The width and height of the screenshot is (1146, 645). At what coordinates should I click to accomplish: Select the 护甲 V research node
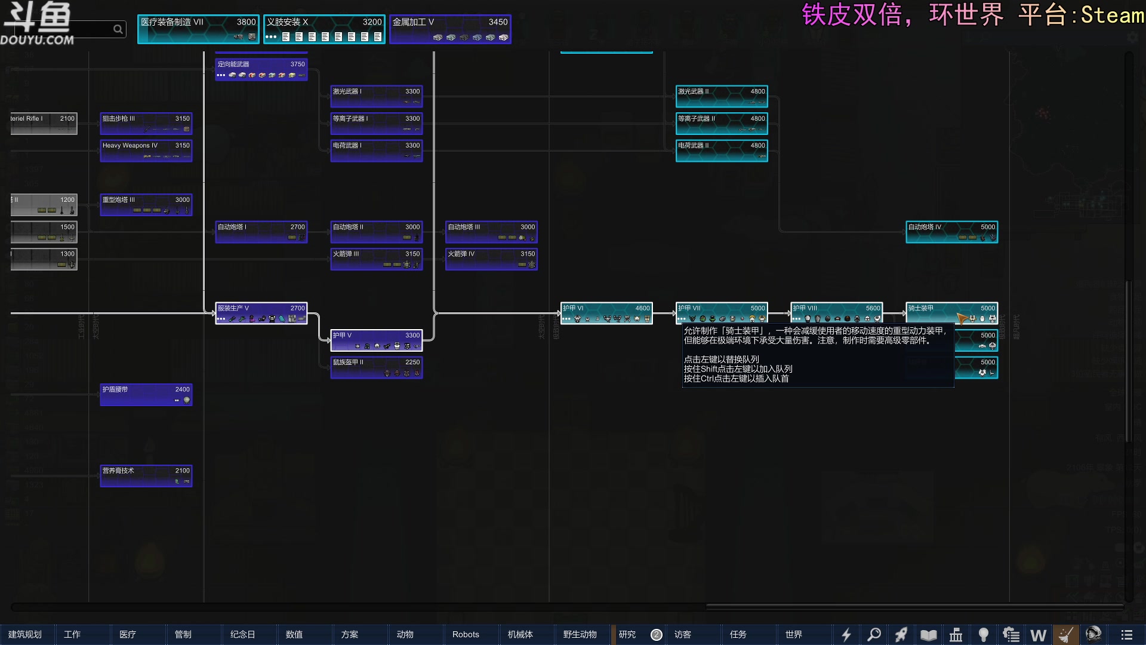click(x=377, y=340)
